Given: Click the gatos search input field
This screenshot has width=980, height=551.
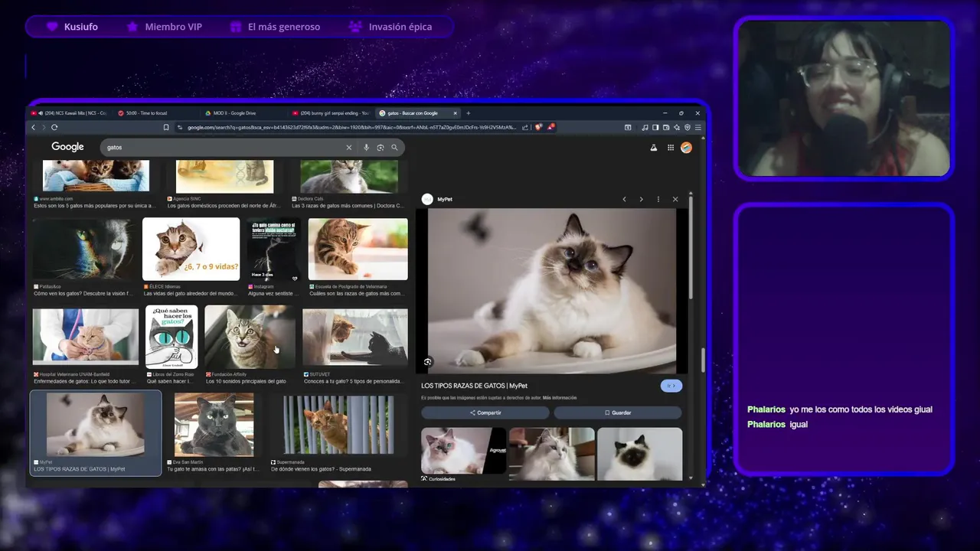Looking at the screenshot, I should click(x=226, y=147).
